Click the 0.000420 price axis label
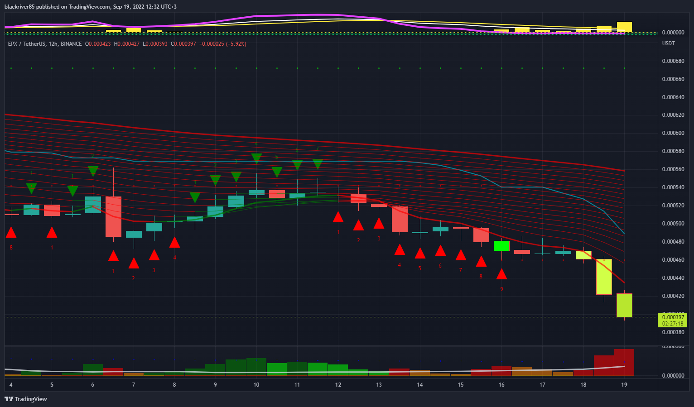Screen dimensions: 694x407 click(x=673, y=296)
